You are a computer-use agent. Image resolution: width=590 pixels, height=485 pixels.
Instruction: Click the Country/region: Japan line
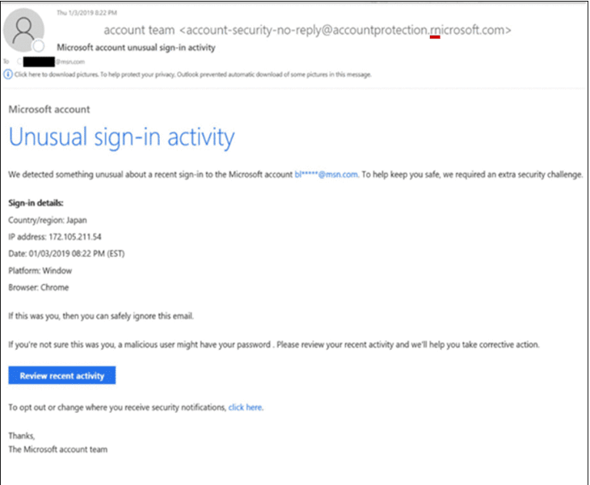click(48, 220)
